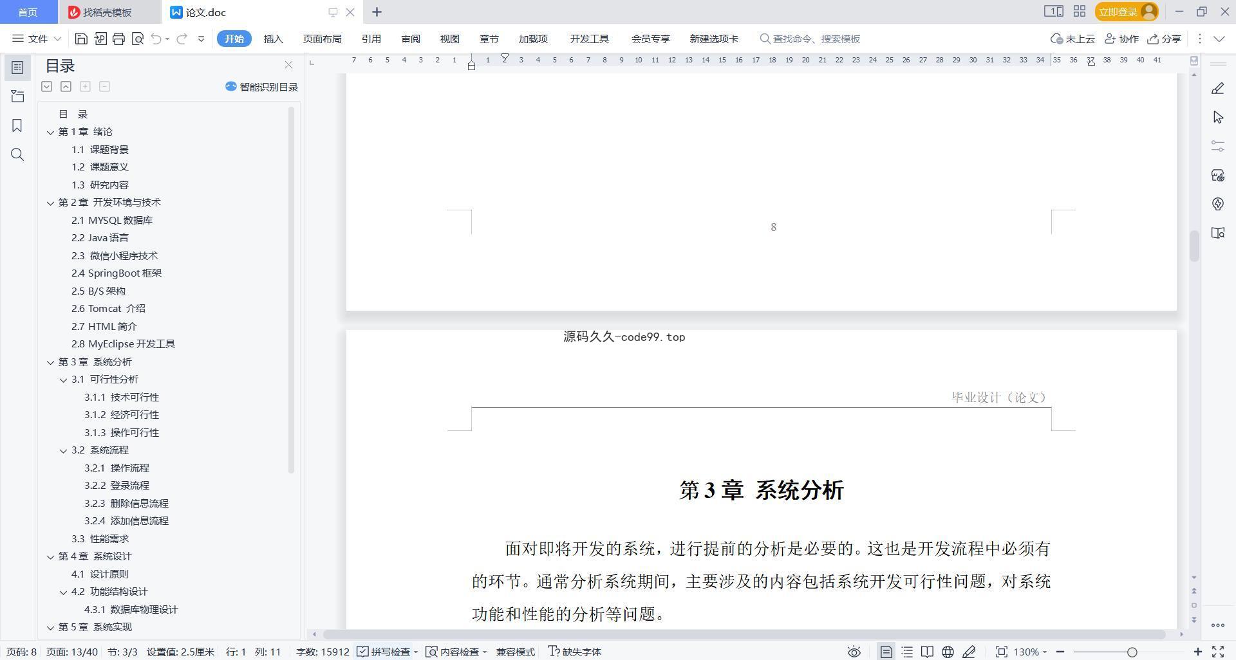Open the 开始 ribbon tab
Screen dimensions: 1236x660
click(x=234, y=39)
